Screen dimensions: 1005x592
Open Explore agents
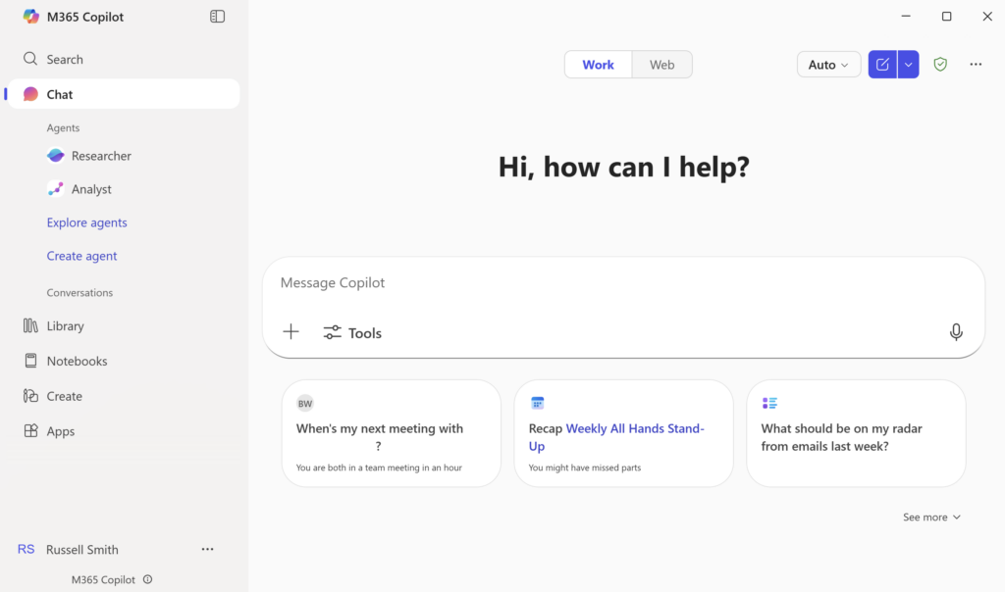(x=86, y=222)
